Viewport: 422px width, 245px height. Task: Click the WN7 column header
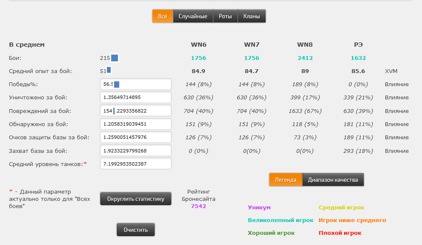[x=252, y=45]
